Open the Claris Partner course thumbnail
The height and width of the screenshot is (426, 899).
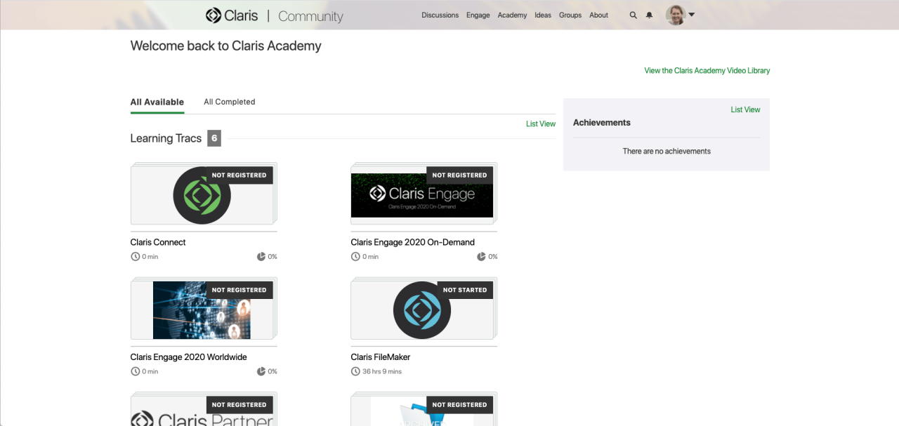[x=204, y=410]
